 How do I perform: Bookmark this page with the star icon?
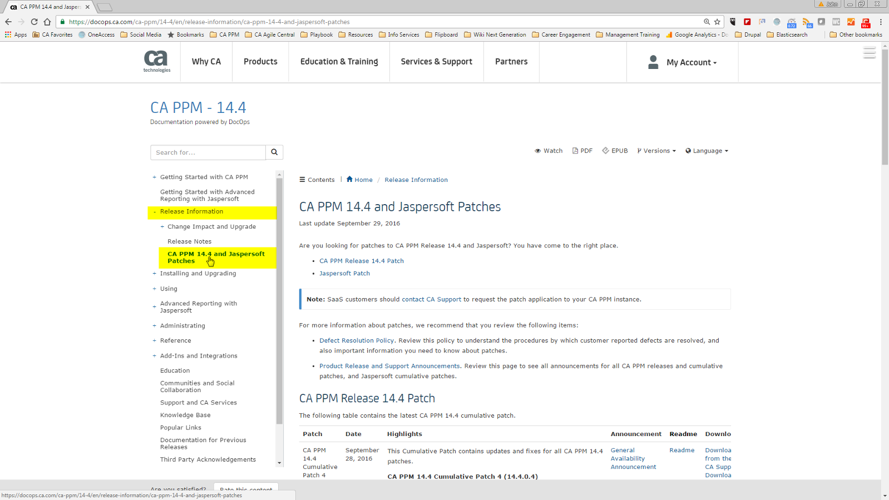point(717,22)
